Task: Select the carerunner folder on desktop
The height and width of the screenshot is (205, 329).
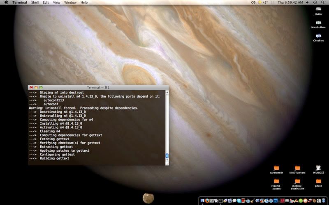Action: tap(276, 170)
